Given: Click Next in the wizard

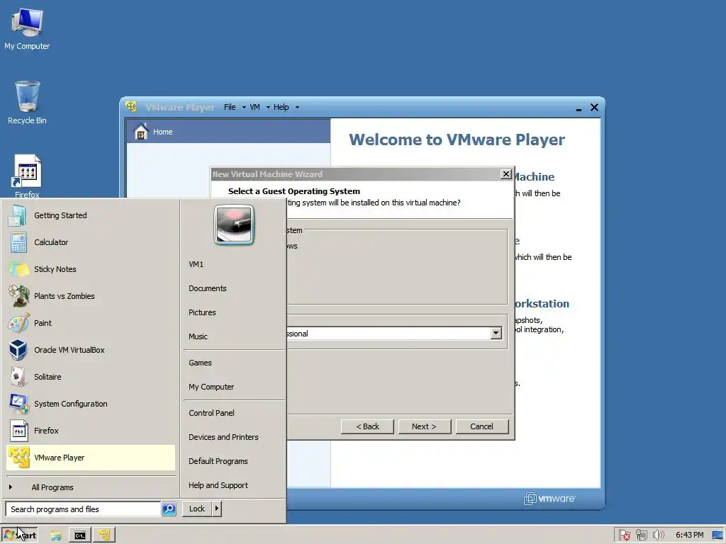Looking at the screenshot, I should [x=424, y=426].
